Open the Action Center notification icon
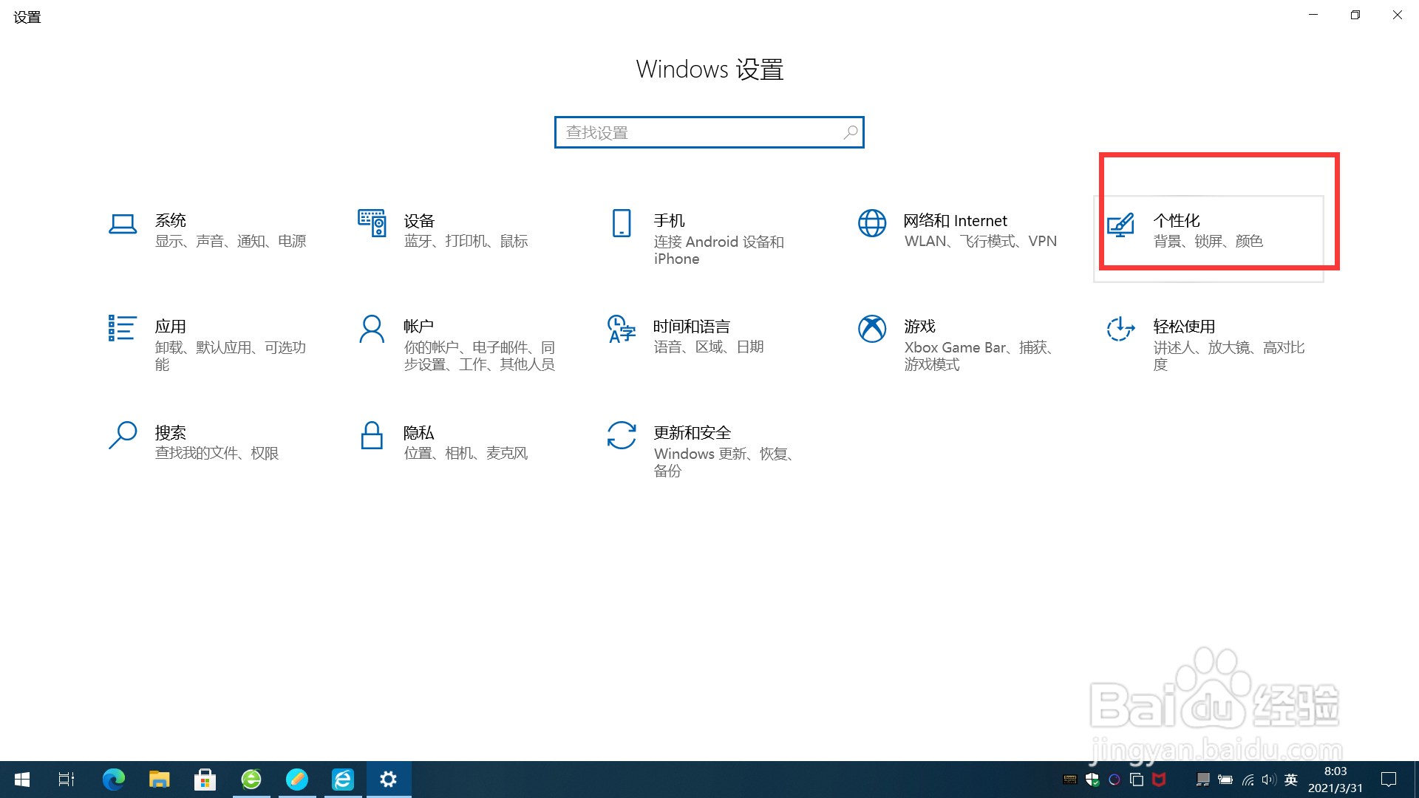 click(1389, 780)
